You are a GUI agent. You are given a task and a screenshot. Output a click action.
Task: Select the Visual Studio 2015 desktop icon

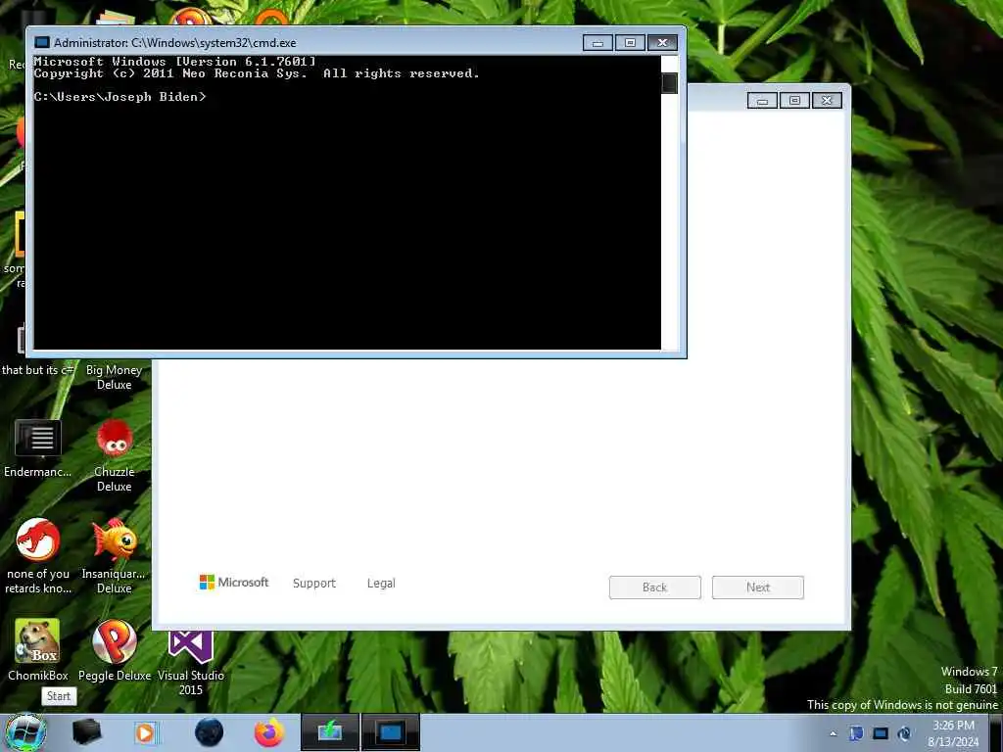(191, 663)
